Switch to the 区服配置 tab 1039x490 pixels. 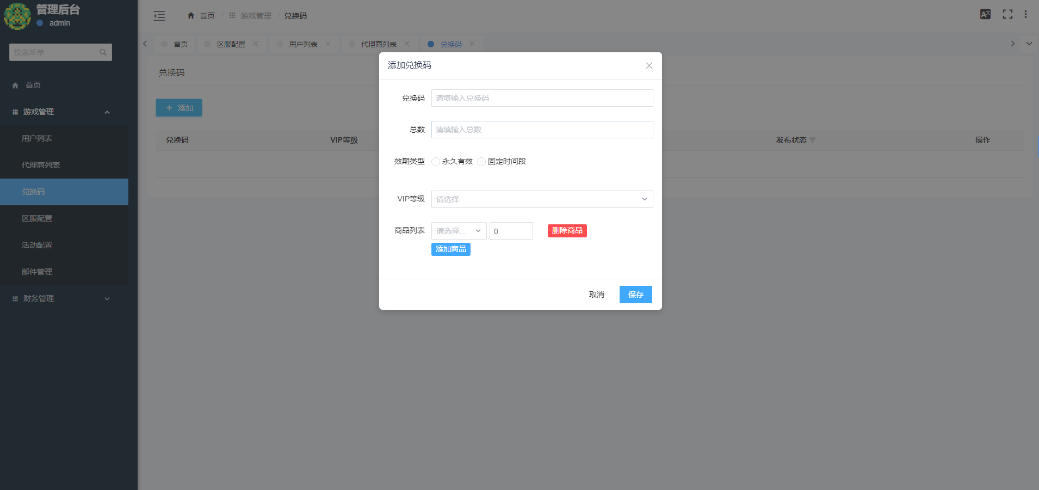(231, 44)
